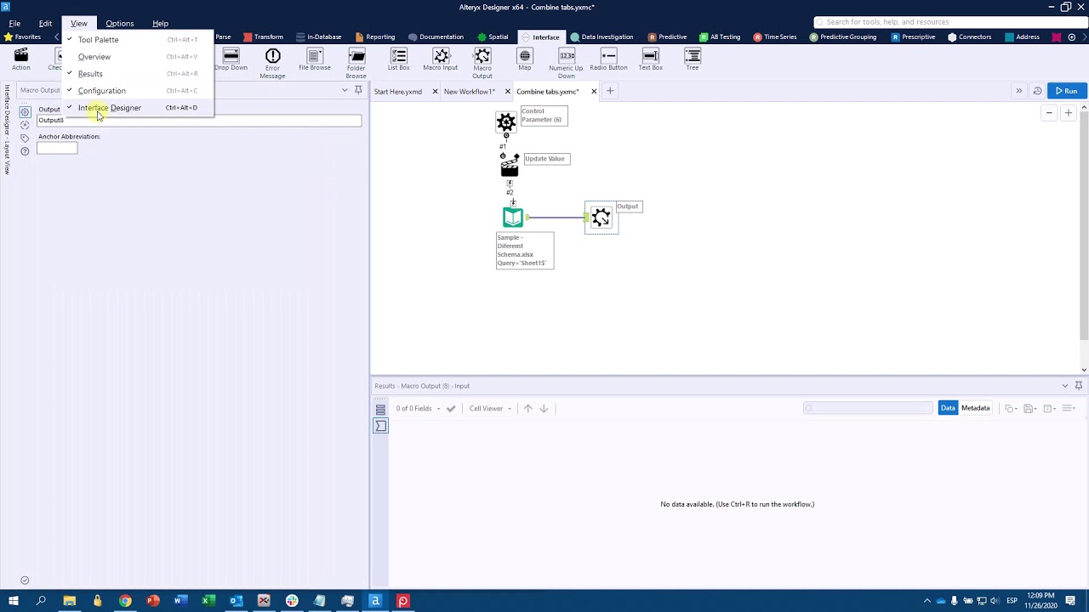Run the workflow

tap(1067, 91)
